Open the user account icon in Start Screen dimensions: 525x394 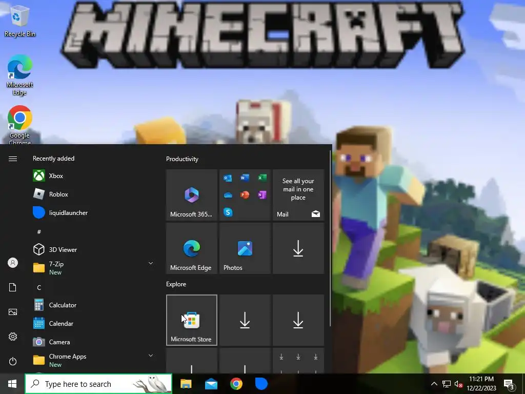click(13, 263)
